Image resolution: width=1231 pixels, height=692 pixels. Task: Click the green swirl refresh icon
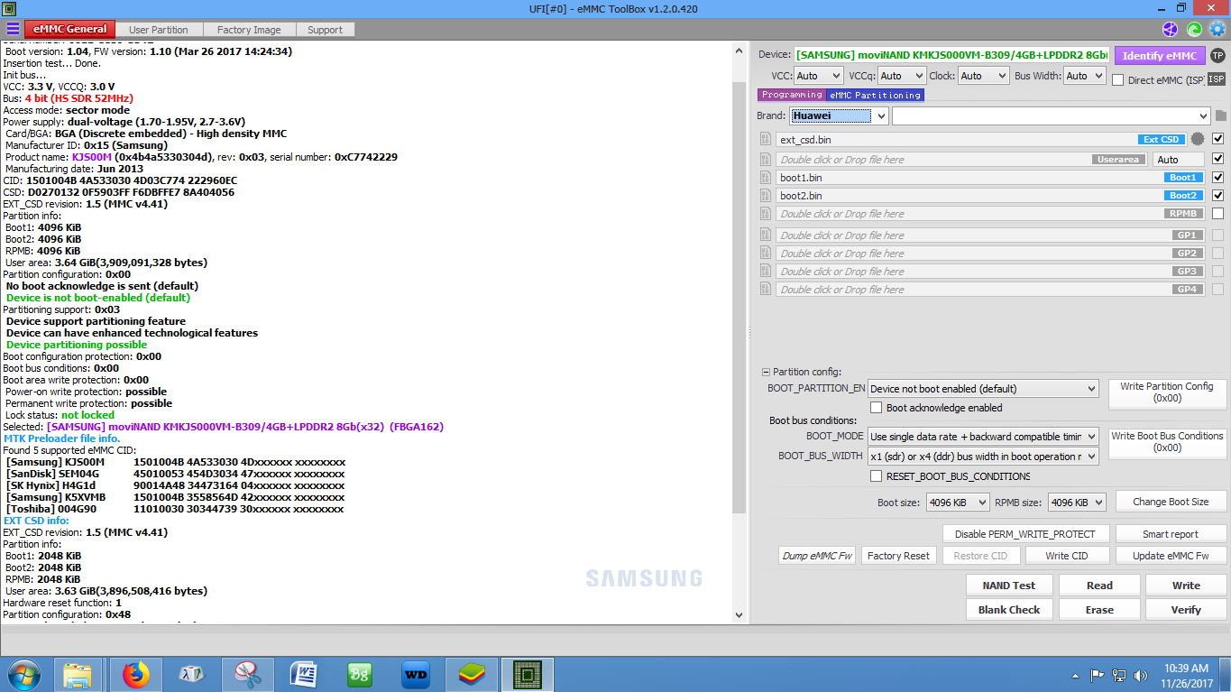[1194, 30]
